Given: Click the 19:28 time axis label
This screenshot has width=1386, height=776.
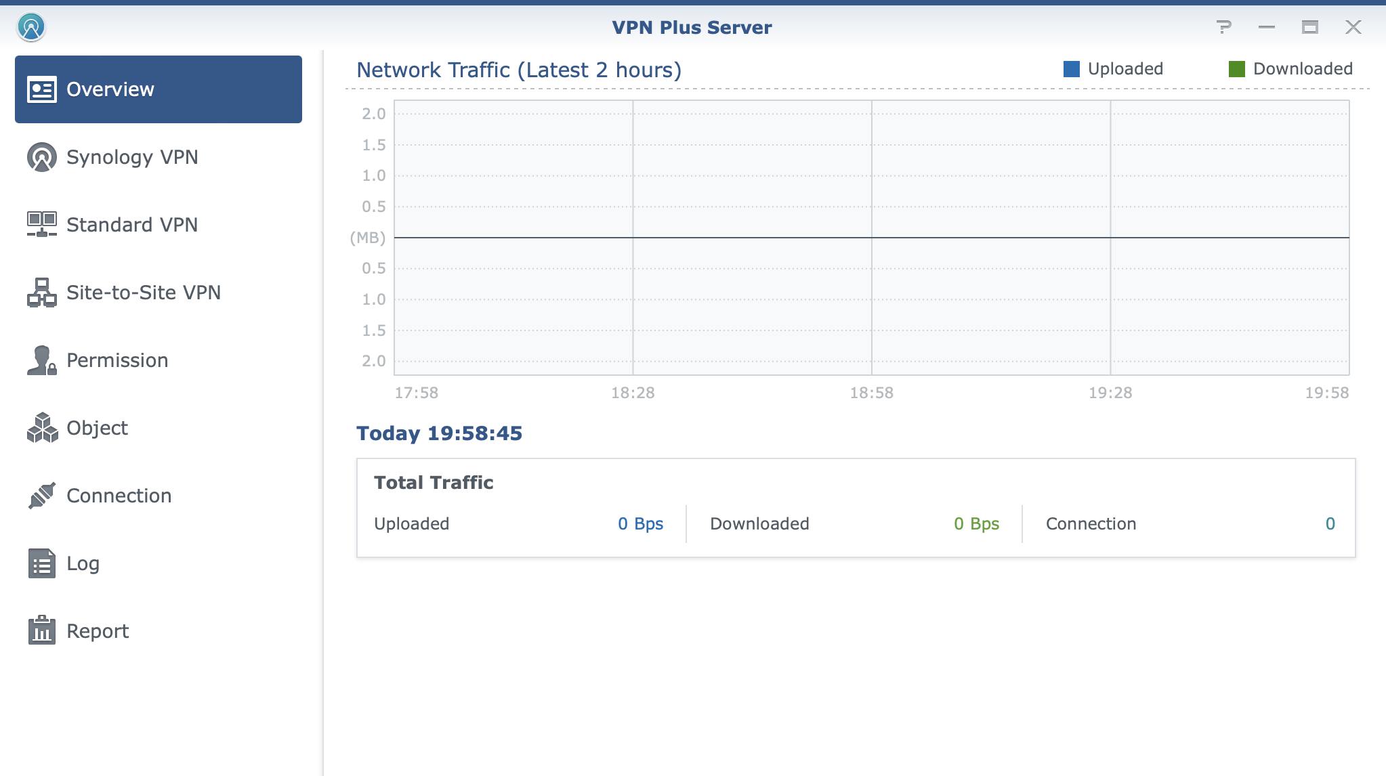Looking at the screenshot, I should [x=1110, y=393].
